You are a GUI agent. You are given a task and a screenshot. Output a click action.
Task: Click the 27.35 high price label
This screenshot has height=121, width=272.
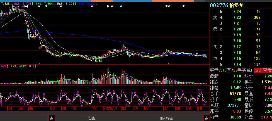19,7
